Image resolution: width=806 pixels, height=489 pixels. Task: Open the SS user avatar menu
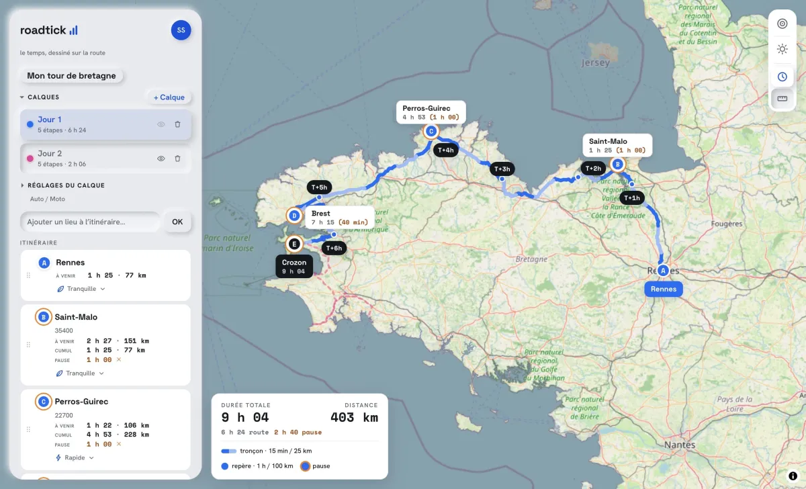click(181, 30)
